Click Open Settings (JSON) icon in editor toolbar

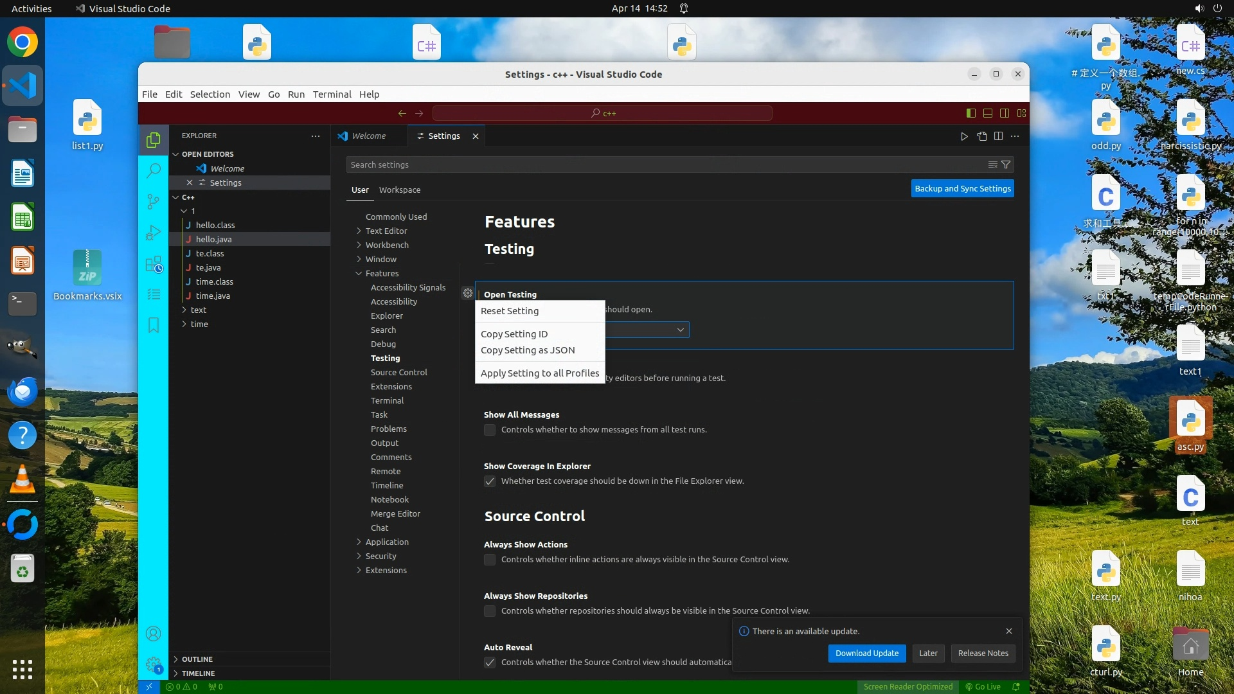coord(981,136)
